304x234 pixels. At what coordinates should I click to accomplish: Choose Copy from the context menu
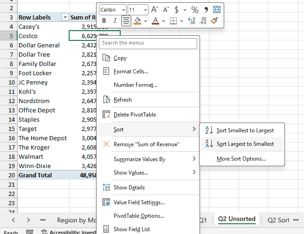point(148,58)
